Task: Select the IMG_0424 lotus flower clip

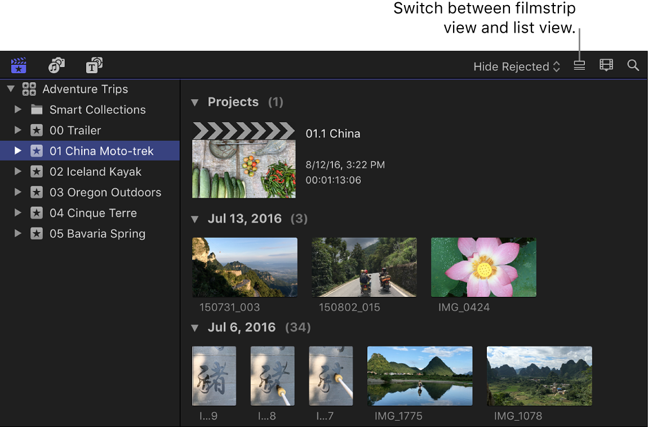Action: click(483, 267)
